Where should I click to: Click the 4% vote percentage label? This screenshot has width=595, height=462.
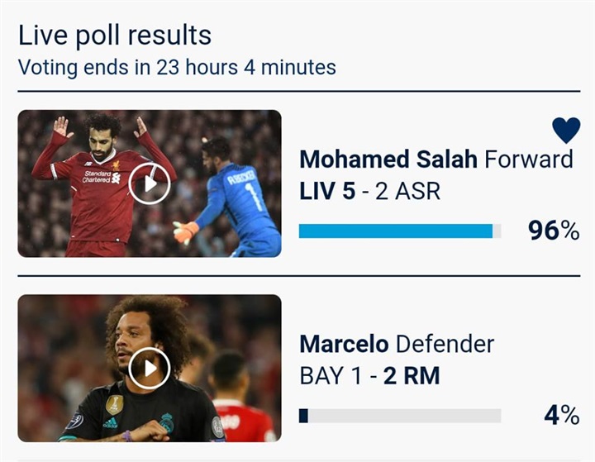click(562, 416)
